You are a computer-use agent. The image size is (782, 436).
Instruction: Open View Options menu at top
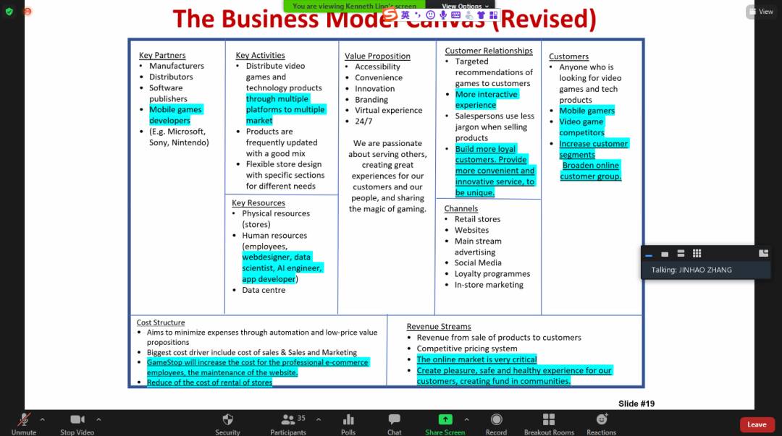(465, 6)
